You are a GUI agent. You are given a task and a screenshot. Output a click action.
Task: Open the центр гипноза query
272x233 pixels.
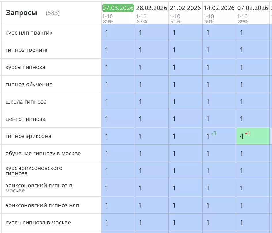[25, 119]
